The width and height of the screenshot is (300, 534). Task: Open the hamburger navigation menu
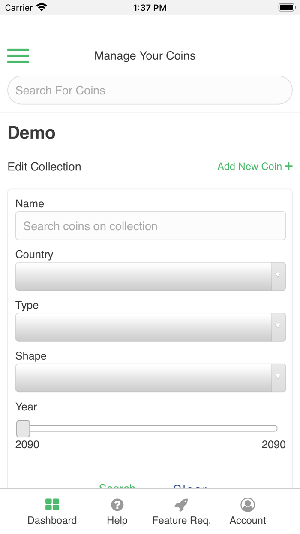pos(18,55)
